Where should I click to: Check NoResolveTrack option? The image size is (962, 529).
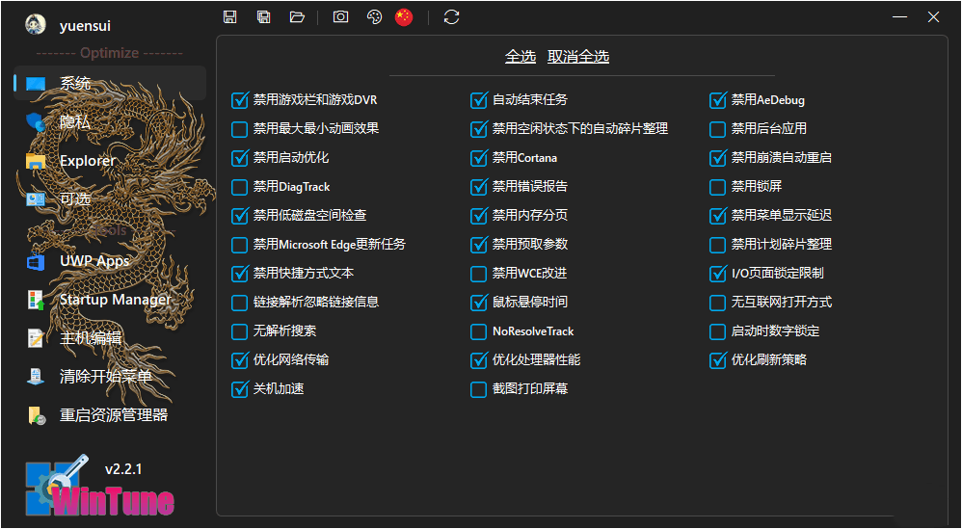click(478, 331)
